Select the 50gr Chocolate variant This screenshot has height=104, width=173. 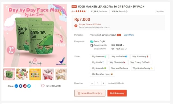pos(117,62)
